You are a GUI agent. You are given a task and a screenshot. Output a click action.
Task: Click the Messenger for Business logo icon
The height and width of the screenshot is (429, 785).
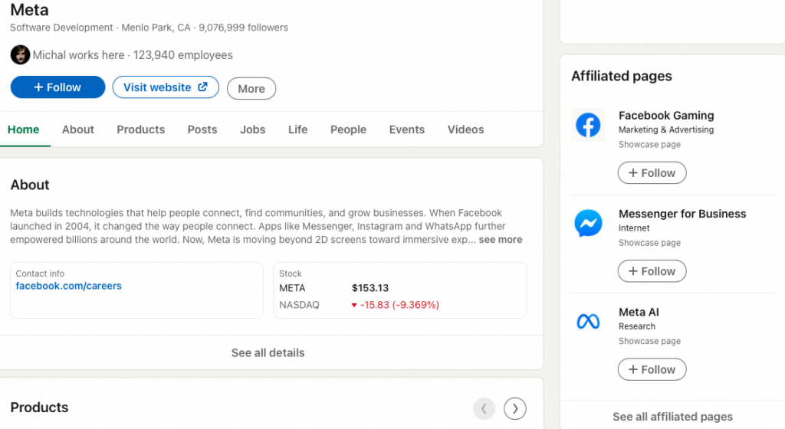click(x=588, y=224)
